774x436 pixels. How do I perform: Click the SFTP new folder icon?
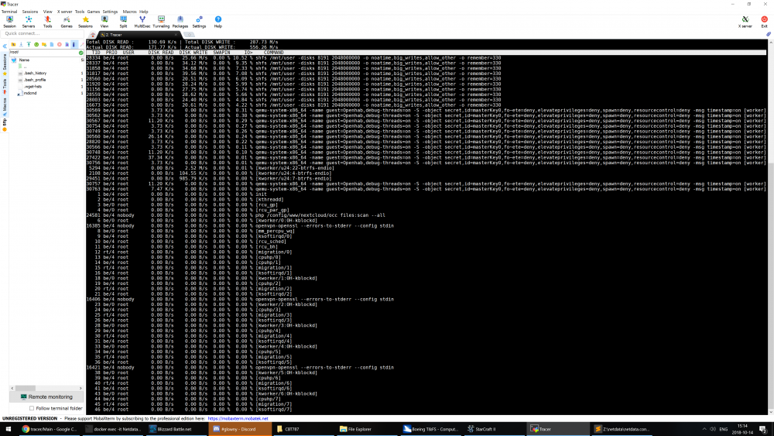[x=44, y=44]
